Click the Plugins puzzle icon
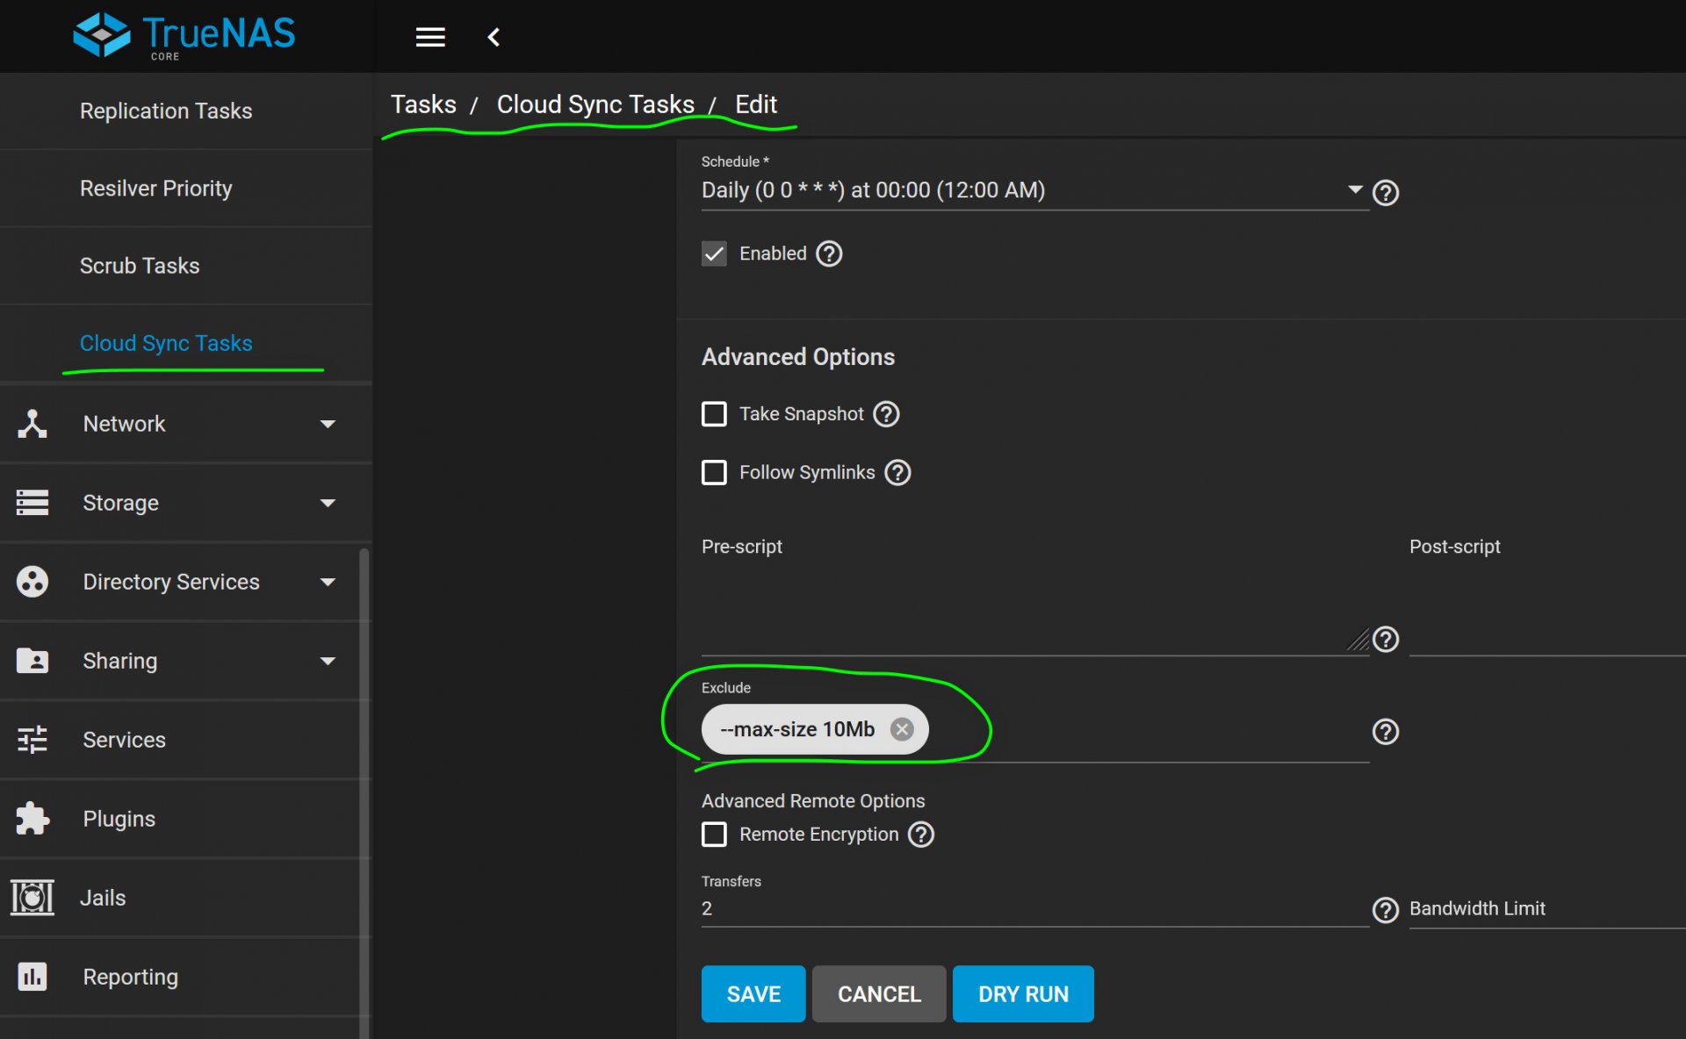The image size is (1686, 1039). point(32,819)
